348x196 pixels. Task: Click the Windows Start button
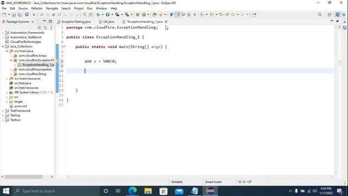pyautogui.click(x=6, y=191)
